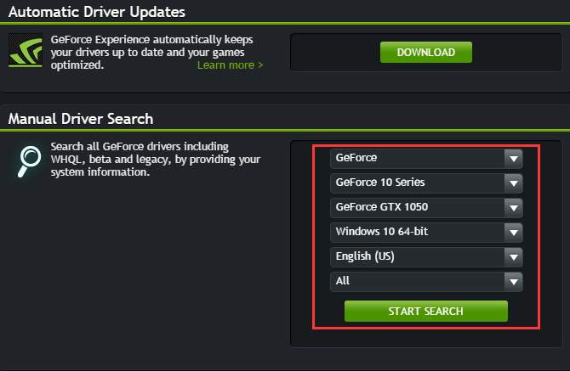Click the Automatic Driver Updates heading

click(97, 12)
